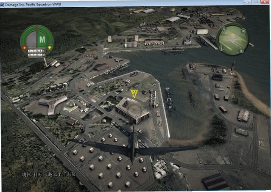
Task: Click the green M panel in the HUD gauge
Action: (42, 40)
